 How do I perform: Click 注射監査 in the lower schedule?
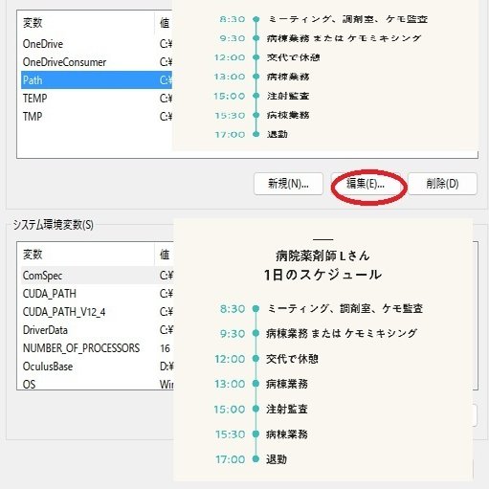[287, 409]
